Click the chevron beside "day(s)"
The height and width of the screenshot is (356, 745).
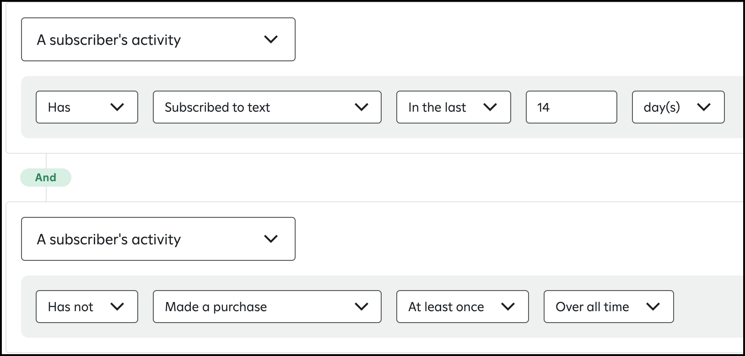[703, 108]
